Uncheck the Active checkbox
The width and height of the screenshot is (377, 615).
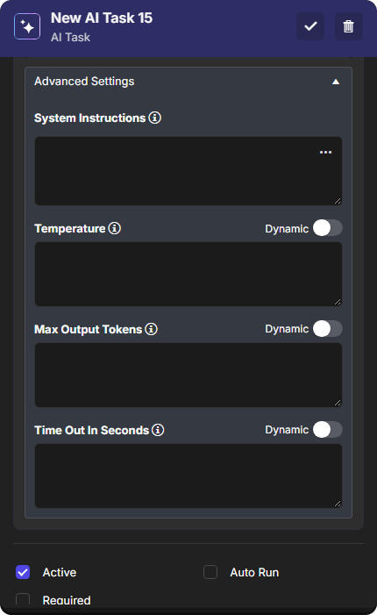(x=23, y=572)
